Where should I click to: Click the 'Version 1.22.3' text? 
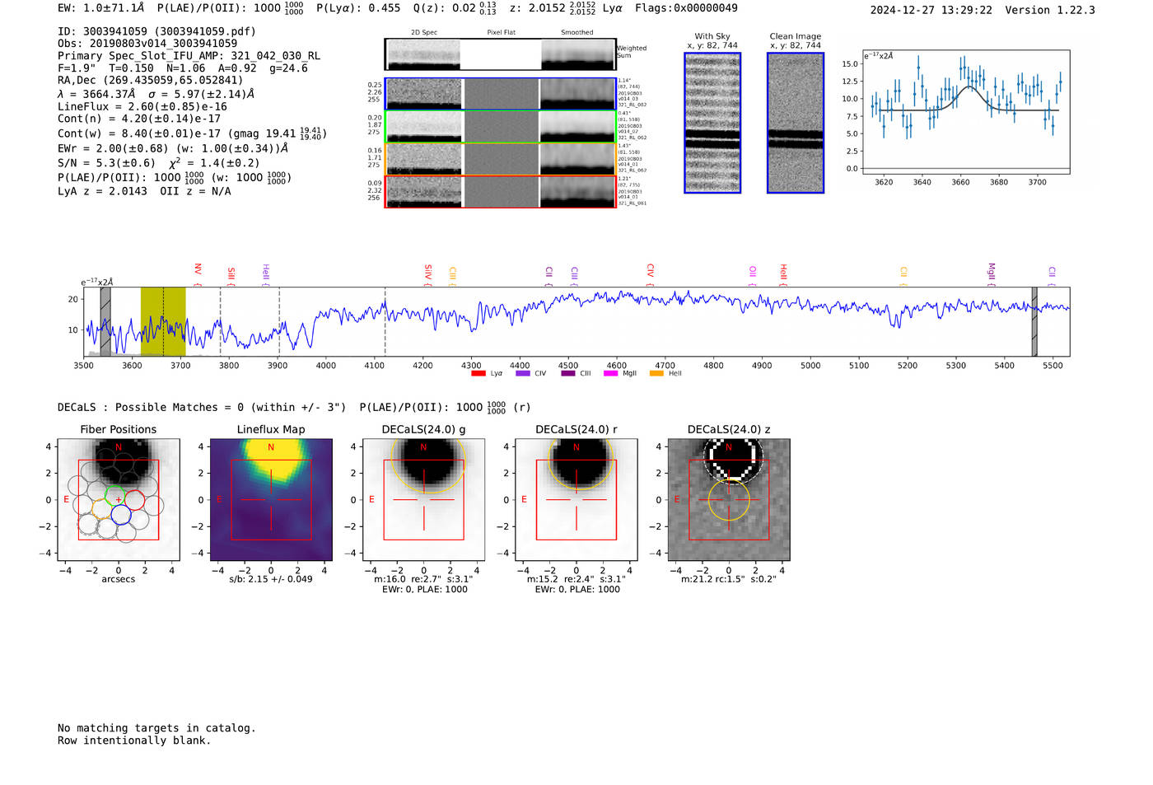point(1050,10)
